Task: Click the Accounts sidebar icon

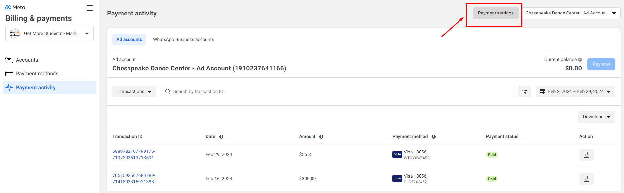Action: [x=9, y=60]
